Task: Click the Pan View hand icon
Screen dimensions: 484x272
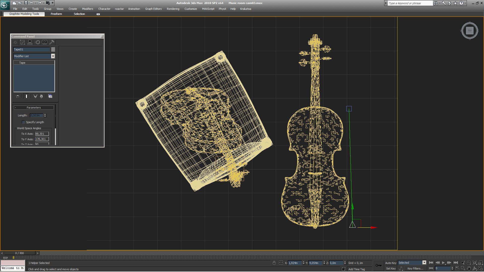Action: (x=469, y=268)
